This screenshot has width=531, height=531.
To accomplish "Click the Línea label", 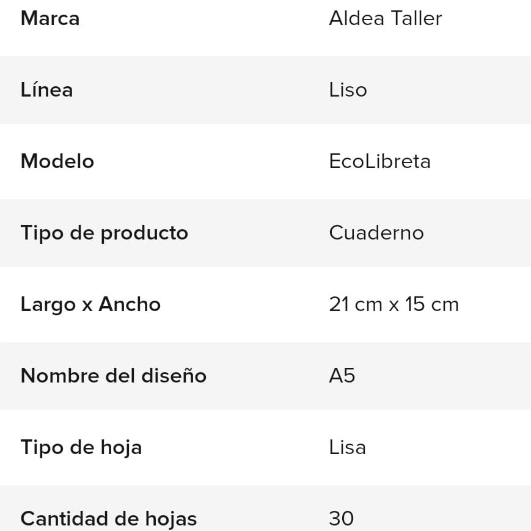I will pos(47,90).
